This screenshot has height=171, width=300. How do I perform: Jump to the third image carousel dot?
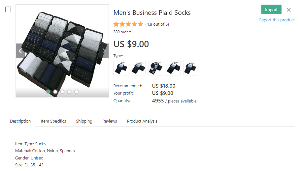coord(62,92)
